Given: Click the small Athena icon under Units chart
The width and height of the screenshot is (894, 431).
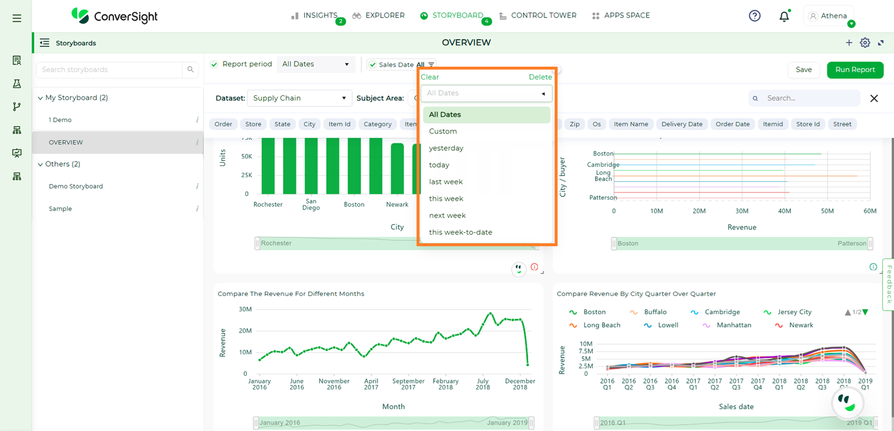Looking at the screenshot, I should pos(518,269).
